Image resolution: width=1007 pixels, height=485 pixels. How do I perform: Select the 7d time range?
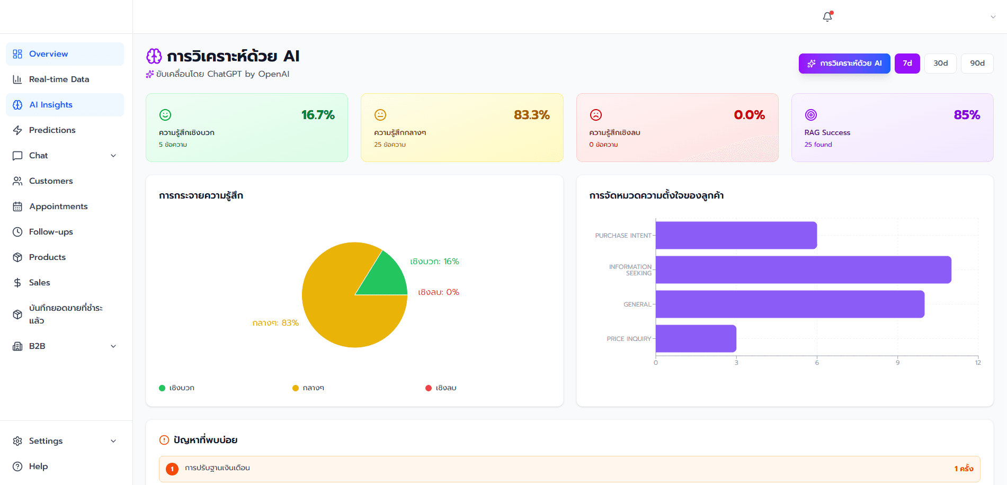[x=907, y=64]
